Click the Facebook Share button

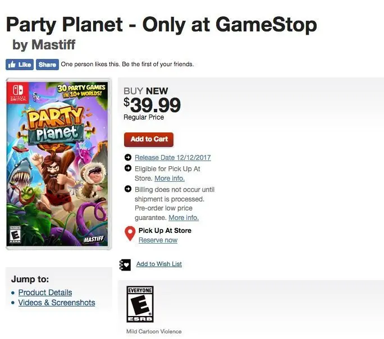click(x=47, y=65)
